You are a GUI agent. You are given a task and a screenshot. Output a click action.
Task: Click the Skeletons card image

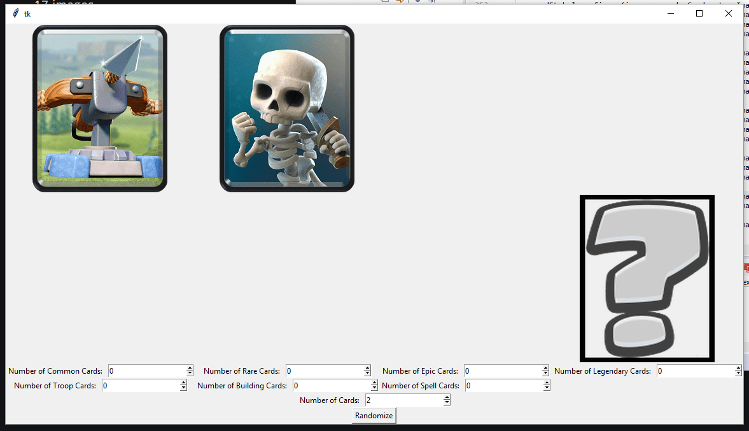click(x=286, y=108)
